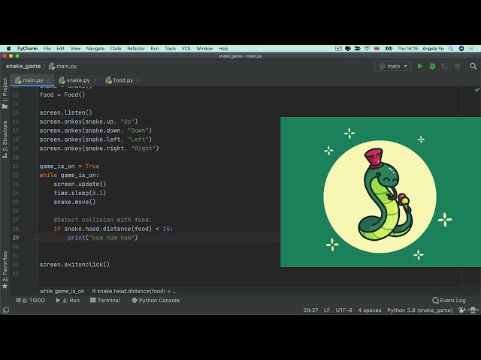This screenshot has width=481, height=360.
Task: Click the 'game_is_on = True' line
Action: [x=69, y=166]
